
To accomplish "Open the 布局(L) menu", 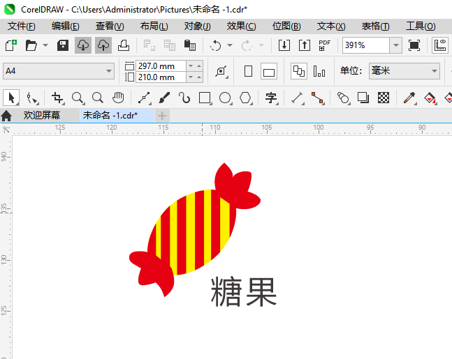I will coord(154,26).
